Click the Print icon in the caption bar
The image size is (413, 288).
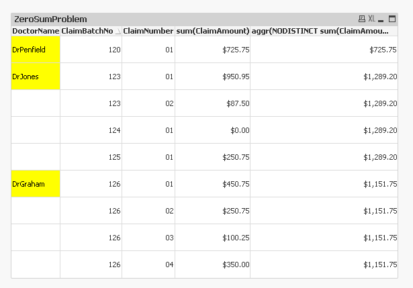point(362,19)
